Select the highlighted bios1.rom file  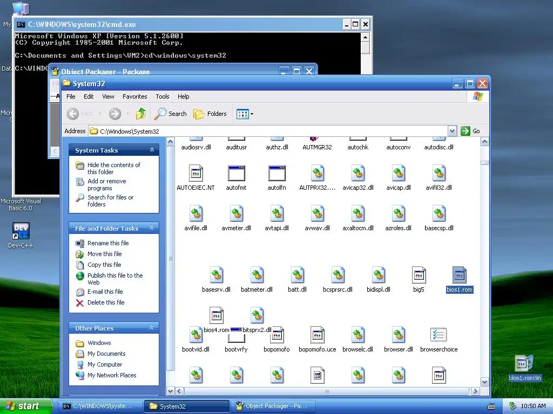tap(460, 279)
